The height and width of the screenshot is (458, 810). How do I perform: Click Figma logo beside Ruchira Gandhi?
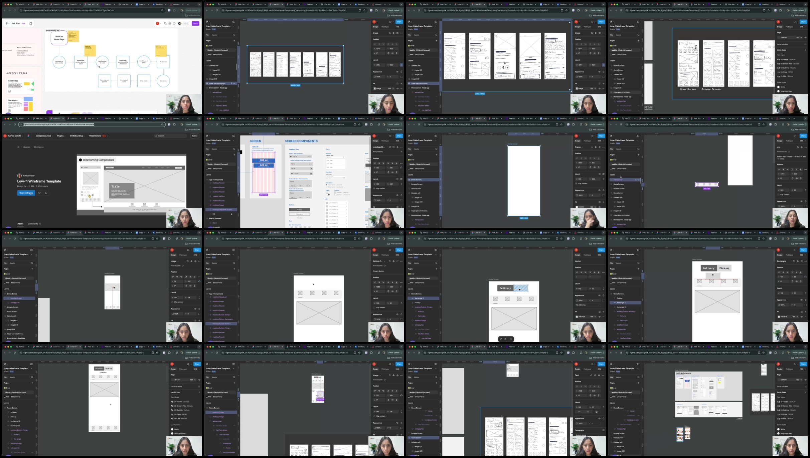click(x=28, y=136)
